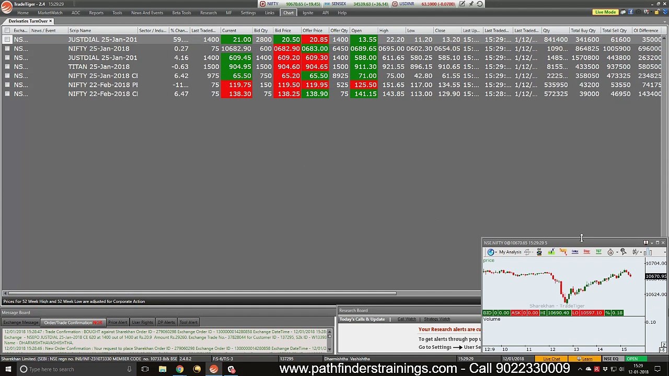Open File Explorer from the taskbar
The width and height of the screenshot is (669, 376).
click(x=163, y=369)
